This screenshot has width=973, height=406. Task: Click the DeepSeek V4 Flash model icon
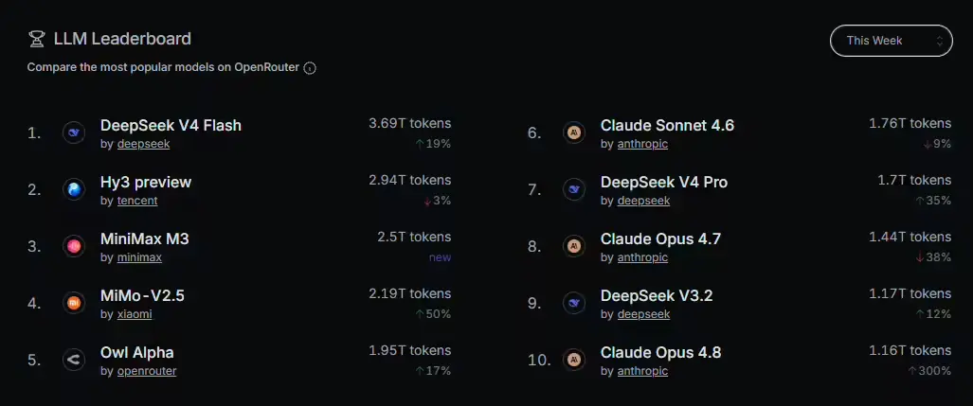pos(74,132)
